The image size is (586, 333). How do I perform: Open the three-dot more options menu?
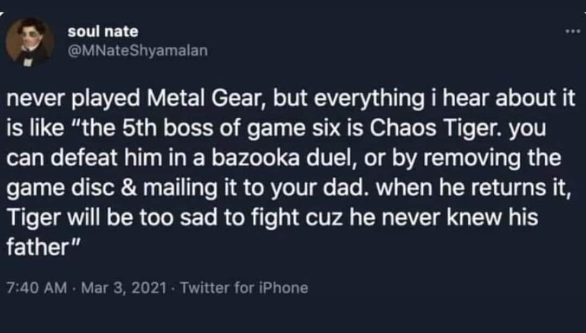572,32
